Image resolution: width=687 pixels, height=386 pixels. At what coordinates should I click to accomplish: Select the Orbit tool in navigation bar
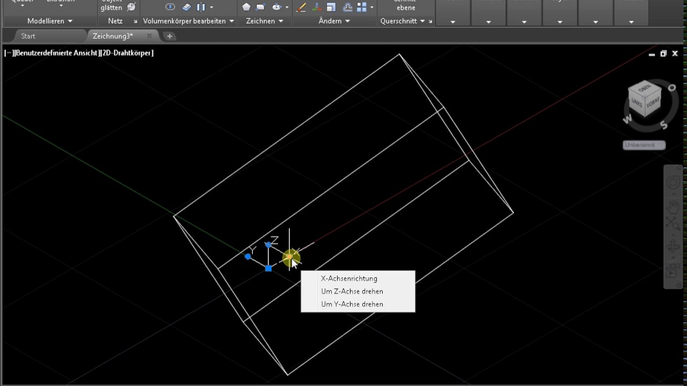(673, 247)
